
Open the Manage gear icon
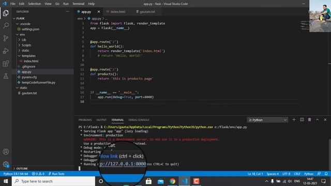coord(6,164)
